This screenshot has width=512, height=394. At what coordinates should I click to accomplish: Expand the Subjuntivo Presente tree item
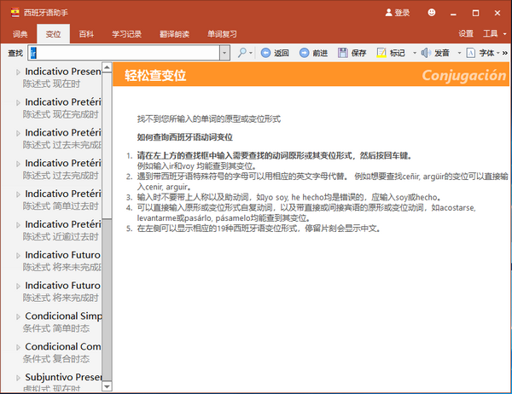[18, 377]
